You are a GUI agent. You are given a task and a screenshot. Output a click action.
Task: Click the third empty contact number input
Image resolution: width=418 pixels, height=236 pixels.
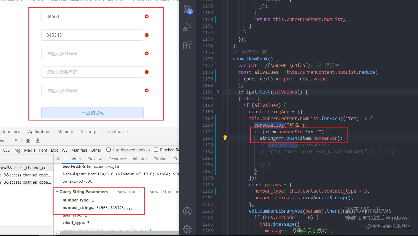click(92, 53)
